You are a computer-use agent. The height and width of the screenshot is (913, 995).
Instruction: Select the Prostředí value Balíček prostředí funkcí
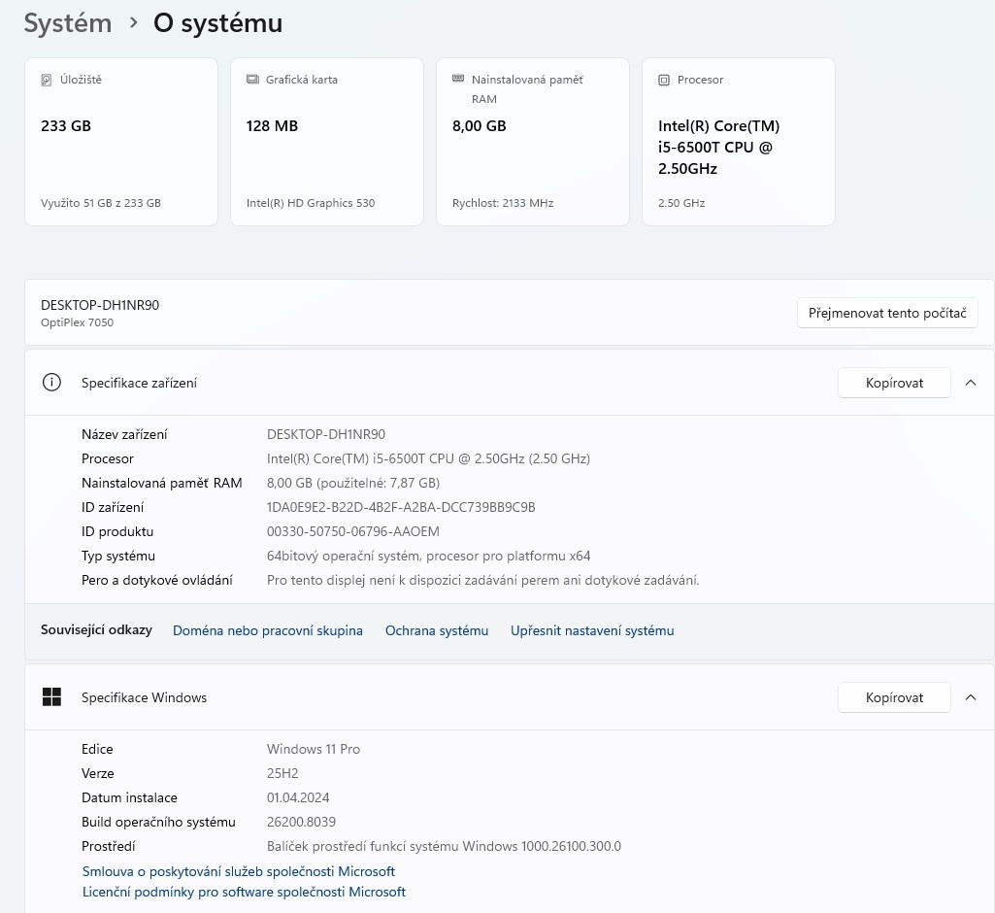click(444, 846)
